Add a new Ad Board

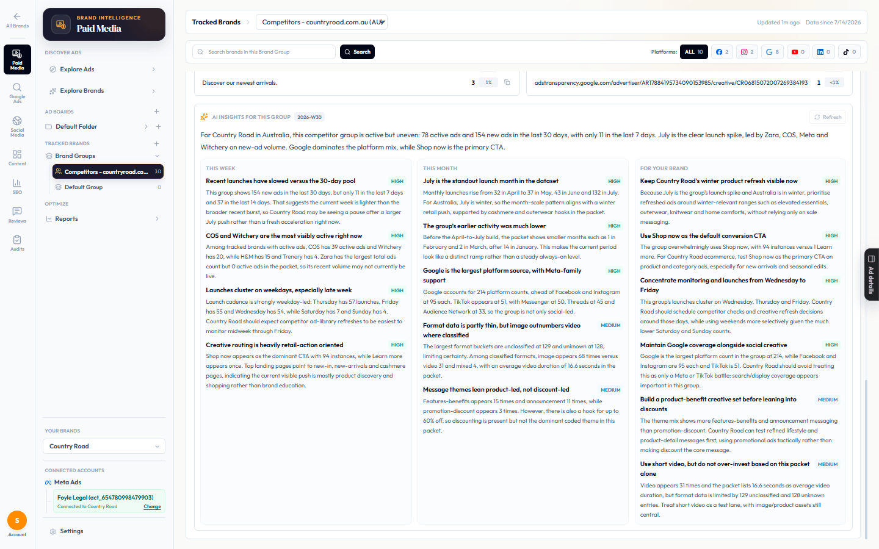157,112
